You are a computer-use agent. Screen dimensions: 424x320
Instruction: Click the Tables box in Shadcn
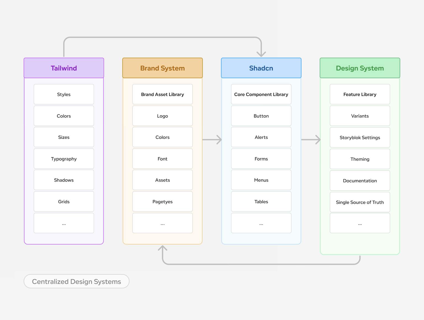[261, 201]
